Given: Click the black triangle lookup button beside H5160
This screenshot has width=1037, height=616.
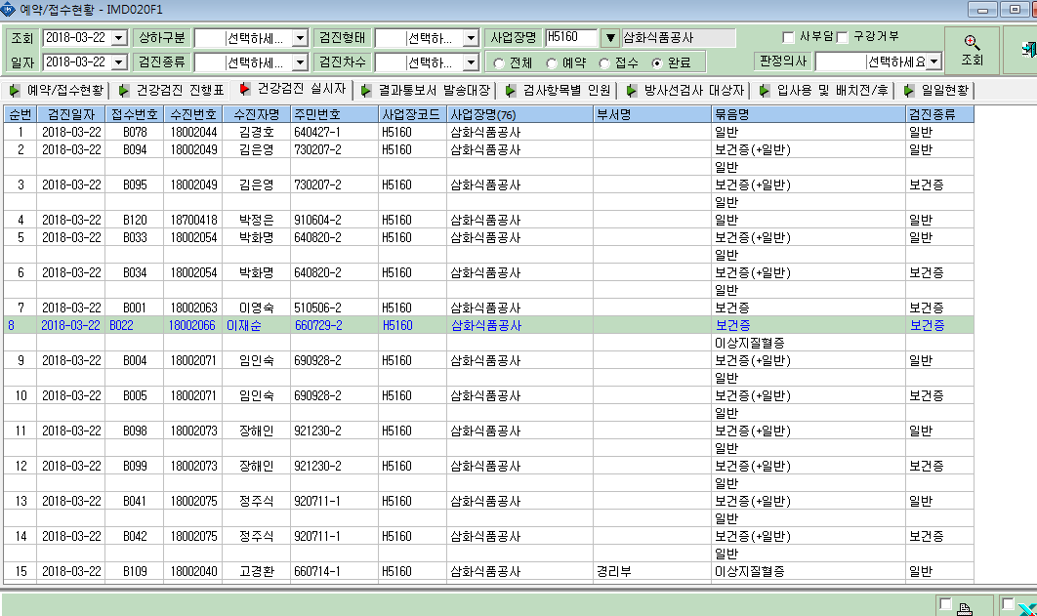Looking at the screenshot, I should pos(609,38).
